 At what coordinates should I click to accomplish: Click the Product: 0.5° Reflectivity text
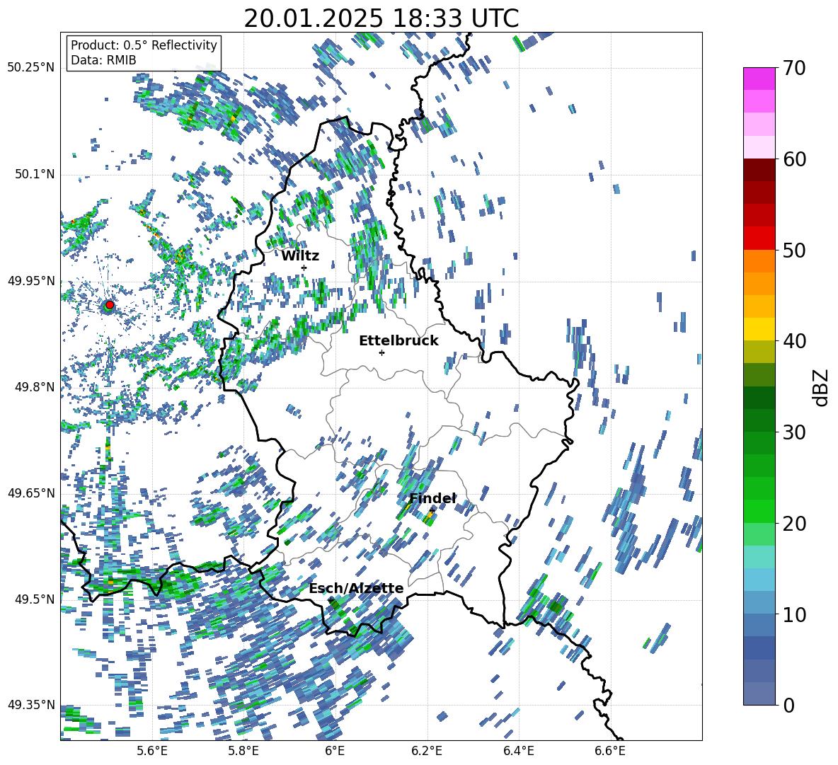pyautogui.click(x=144, y=45)
